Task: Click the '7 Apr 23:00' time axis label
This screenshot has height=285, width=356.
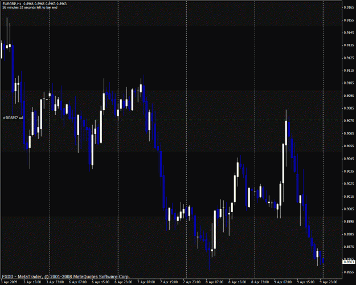Action: coord(191,282)
